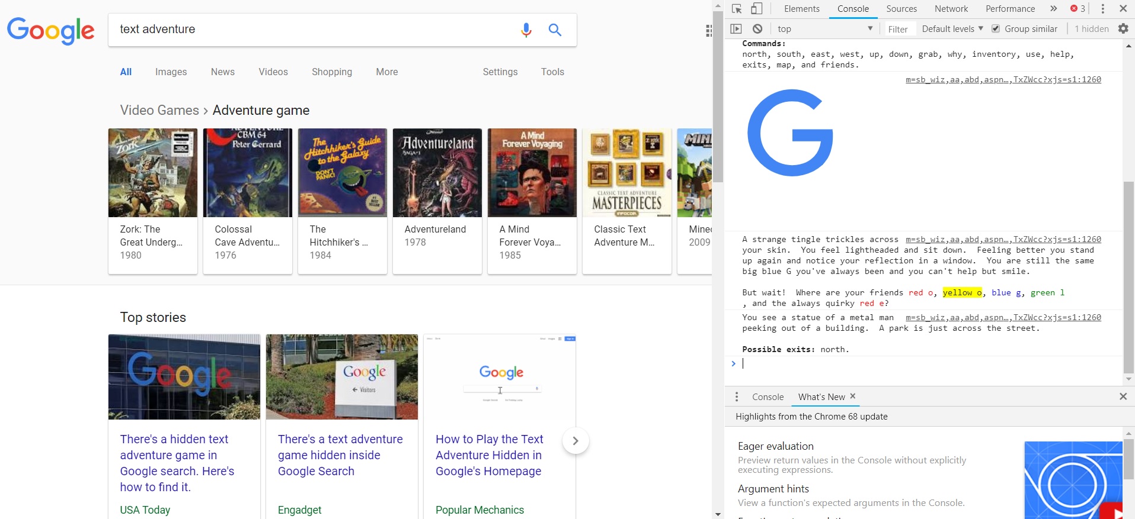
Task: Open the Default levels dropdown
Action: pos(952,29)
